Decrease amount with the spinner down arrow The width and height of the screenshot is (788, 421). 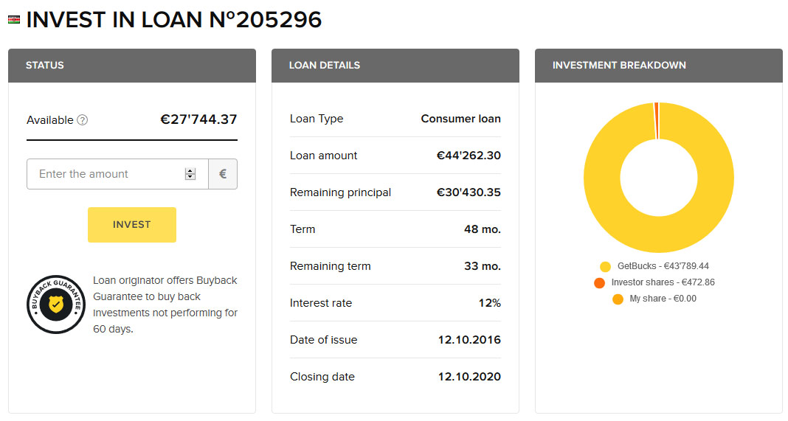point(190,177)
